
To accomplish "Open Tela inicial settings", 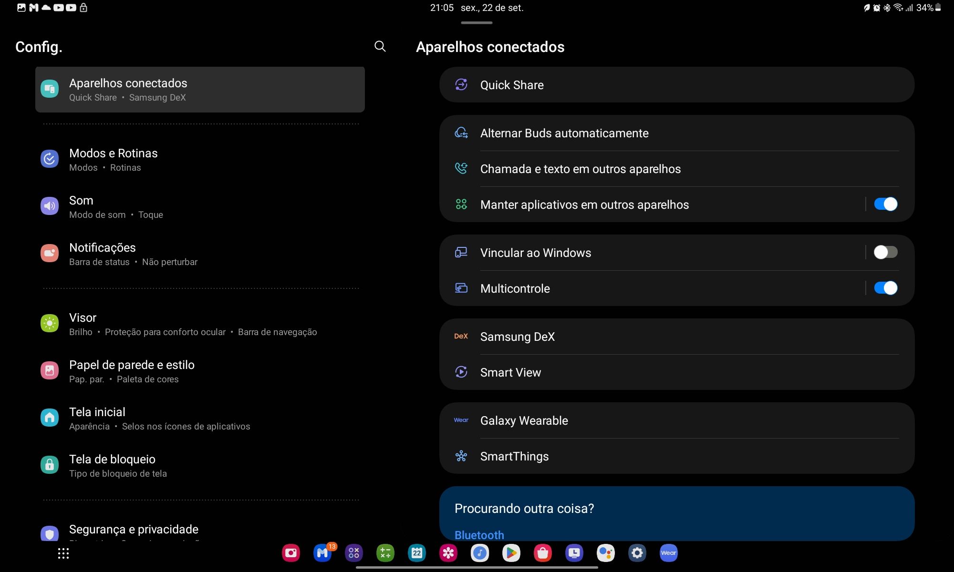I will [x=200, y=419].
